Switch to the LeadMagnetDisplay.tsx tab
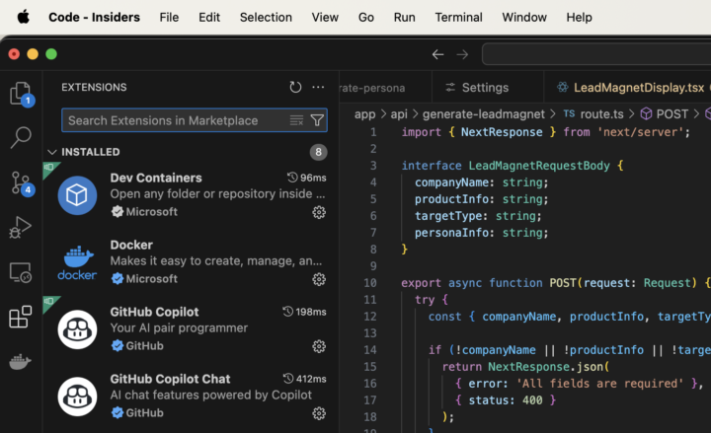The image size is (711, 433). tap(630, 87)
